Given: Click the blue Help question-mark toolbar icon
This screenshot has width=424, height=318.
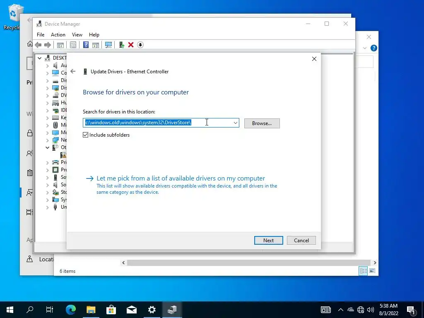Looking at the screenshot, I should coord(86,45).
